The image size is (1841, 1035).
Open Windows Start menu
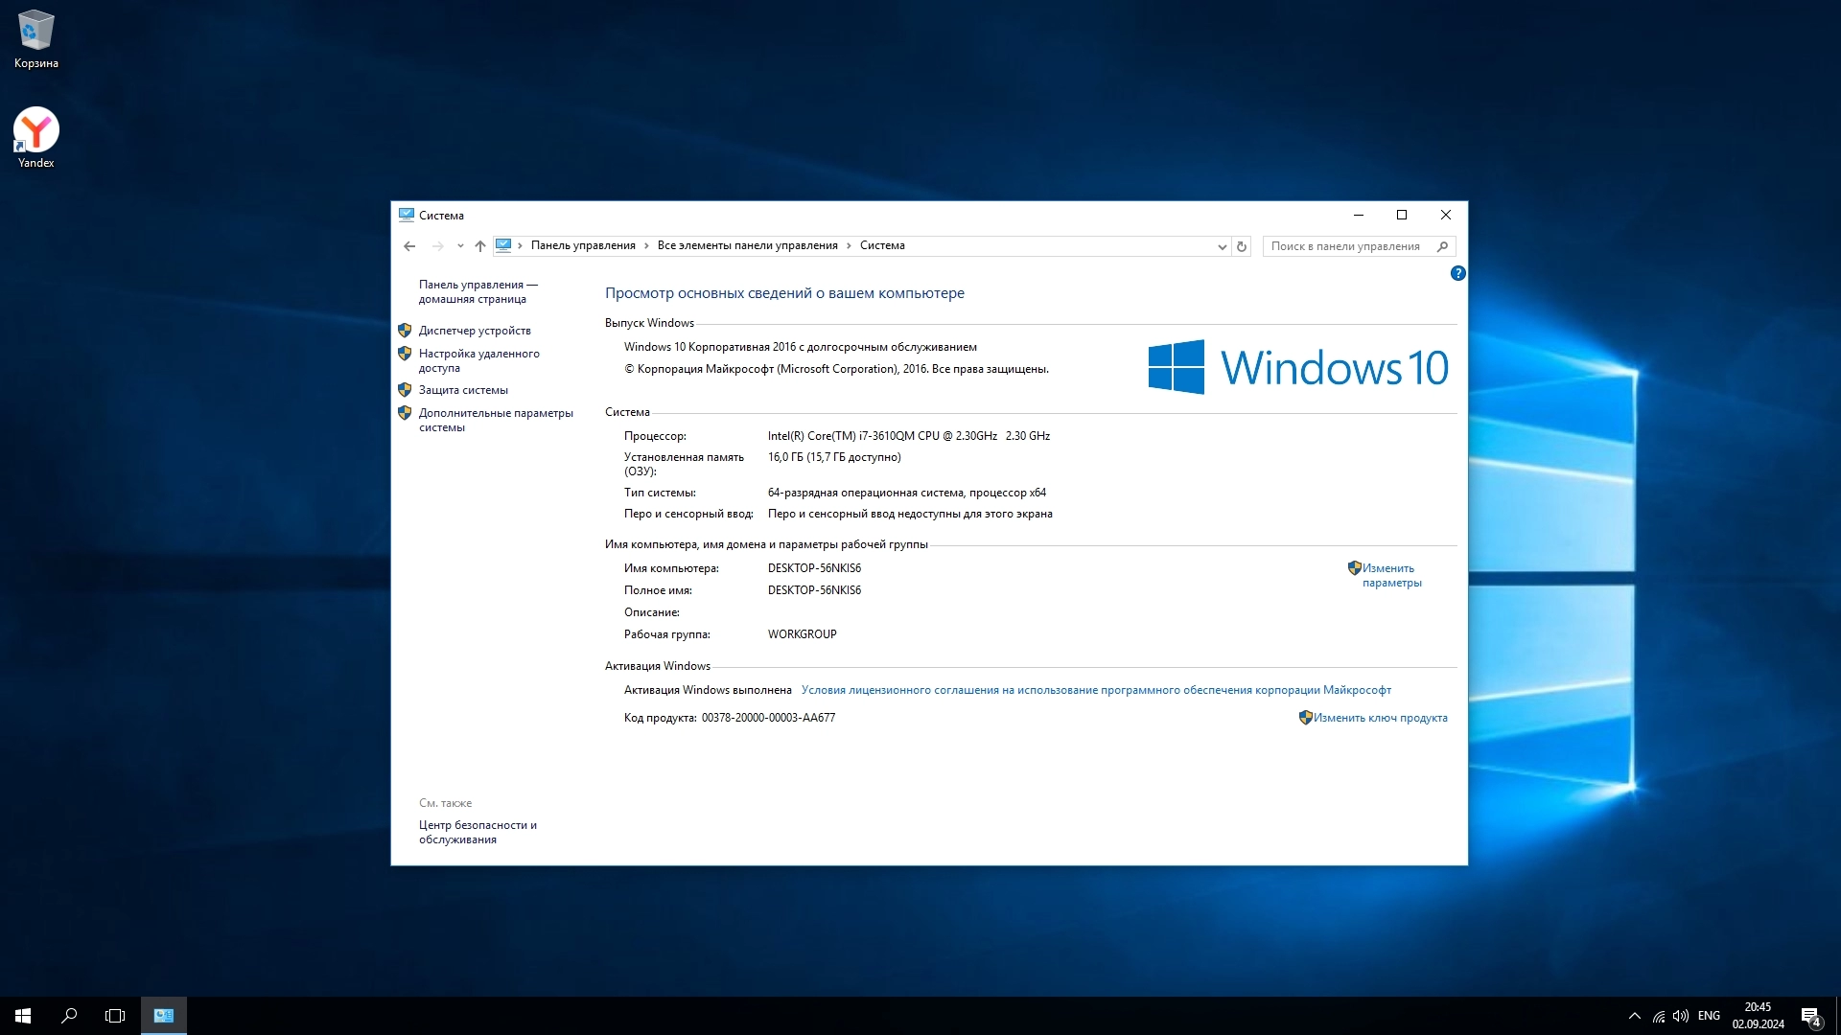click(23, 1016)
